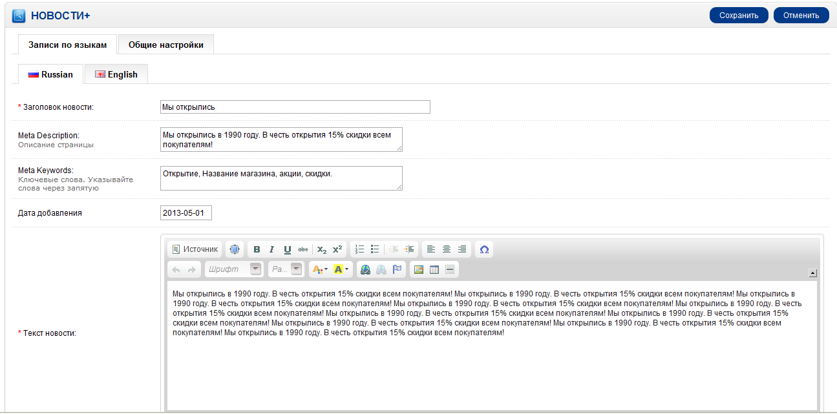
Task: Insert a table in the editor
Action: coord(434,269)
